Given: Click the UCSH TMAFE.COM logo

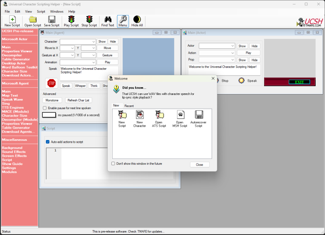Looking at the screenshot, I should point(310,22).
